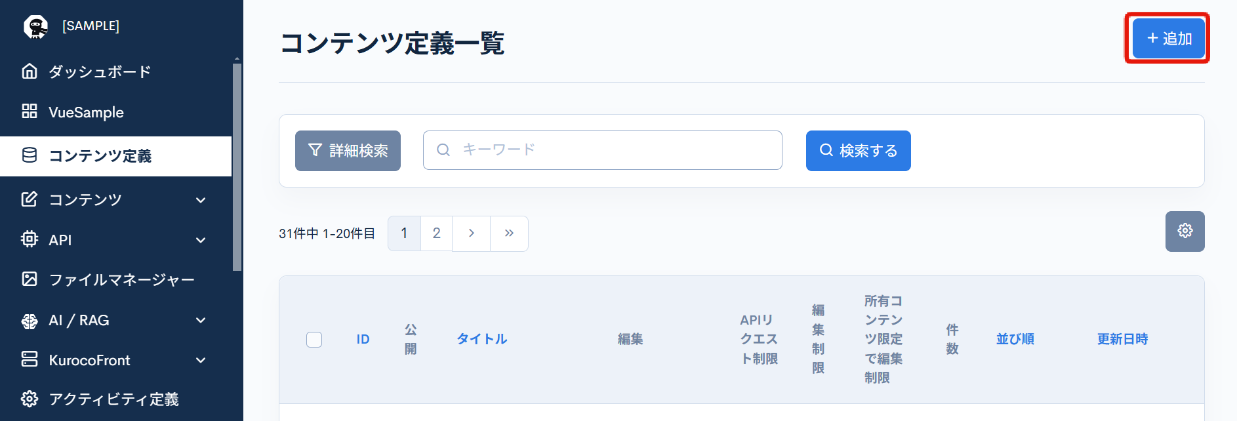Go to next page with single arrow
1237x421 pixels.
click(471, 233)
